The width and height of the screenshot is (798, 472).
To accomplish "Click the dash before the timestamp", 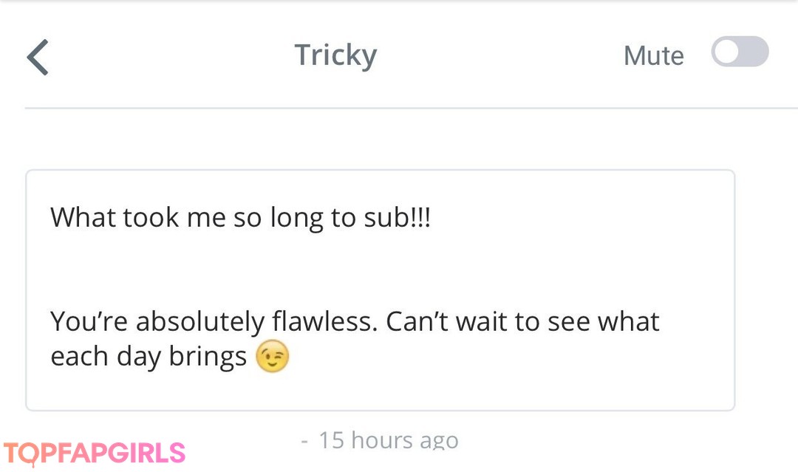I will (304, 441).
